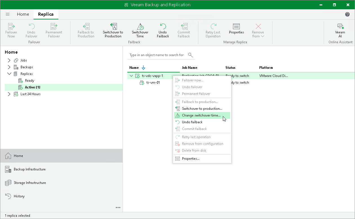Collapse the ts-vdc-vapp-1 row
The width and height of the screenshot is (355, 219).
(x=131, y=76)
